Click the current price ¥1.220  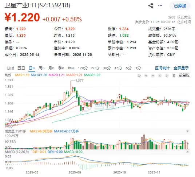(x=22, y=17)
